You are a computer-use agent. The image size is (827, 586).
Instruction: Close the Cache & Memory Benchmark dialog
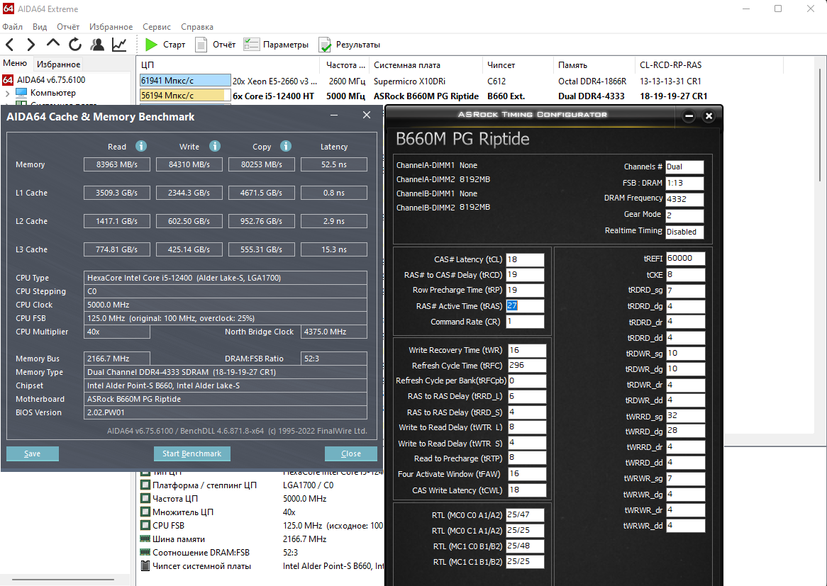[367, 115]
